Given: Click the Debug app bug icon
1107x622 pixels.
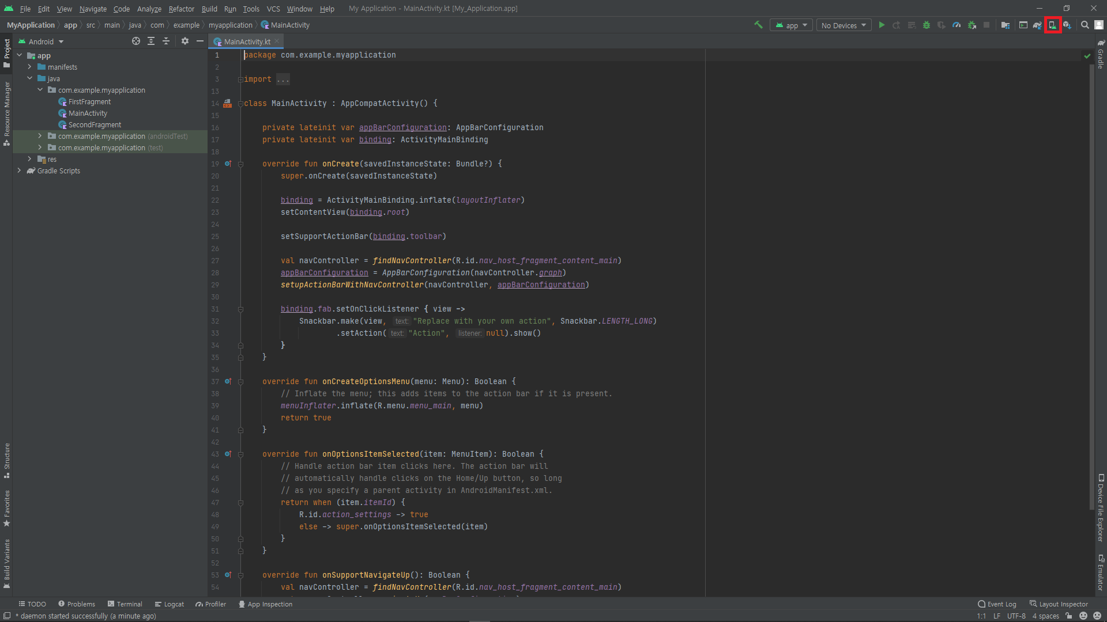Looking at the screenshot, I should click(927, 25).
